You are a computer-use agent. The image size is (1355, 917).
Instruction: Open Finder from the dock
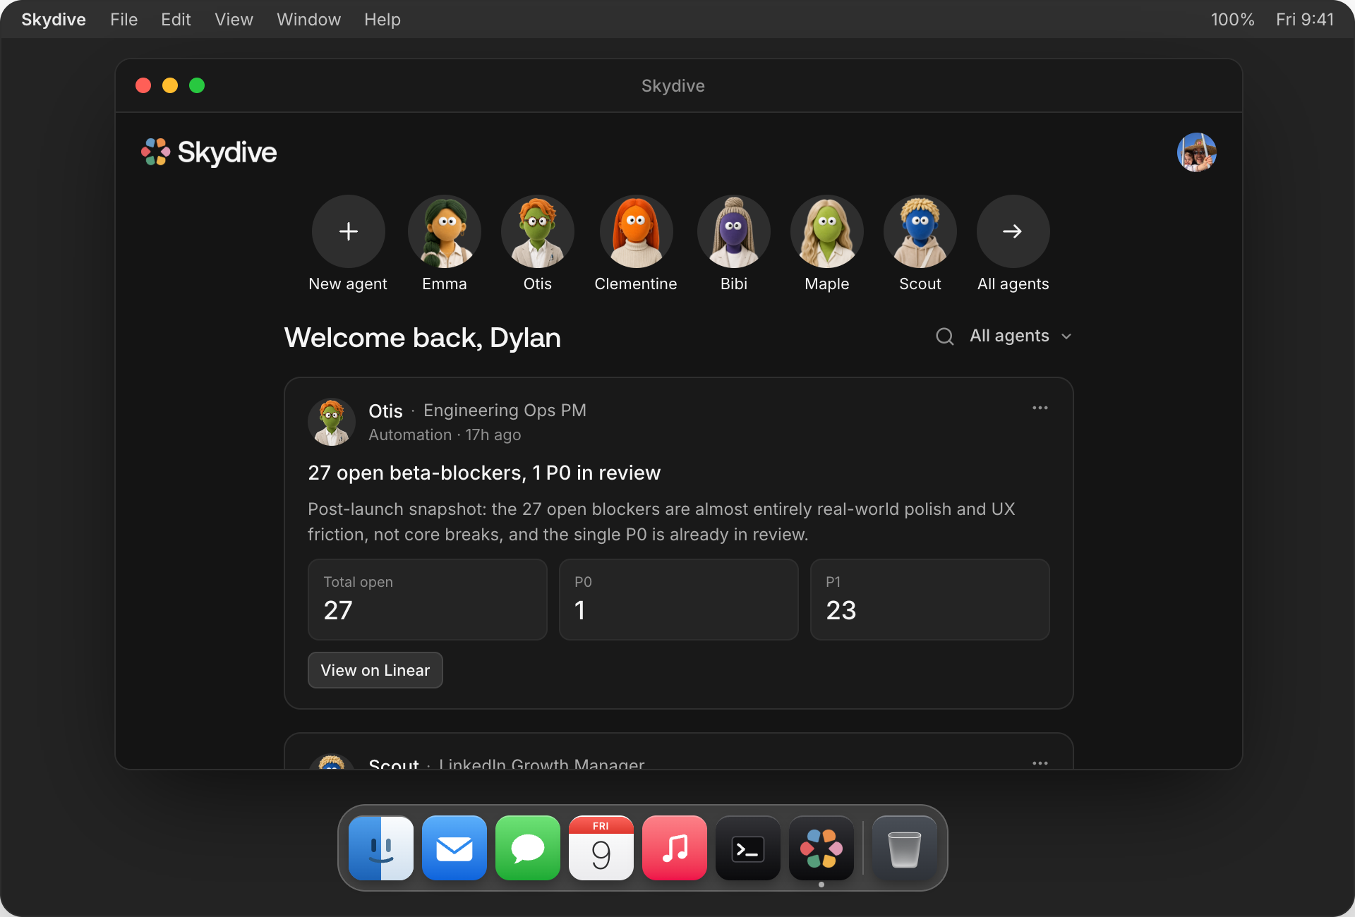[x=381, y=848]
